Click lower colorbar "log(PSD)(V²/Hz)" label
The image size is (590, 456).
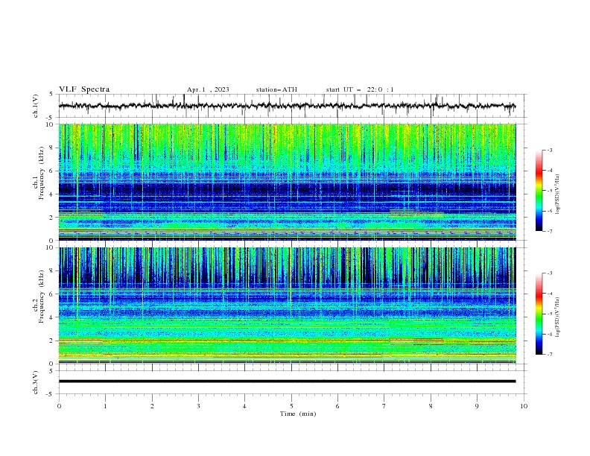(x=557, y=317)
